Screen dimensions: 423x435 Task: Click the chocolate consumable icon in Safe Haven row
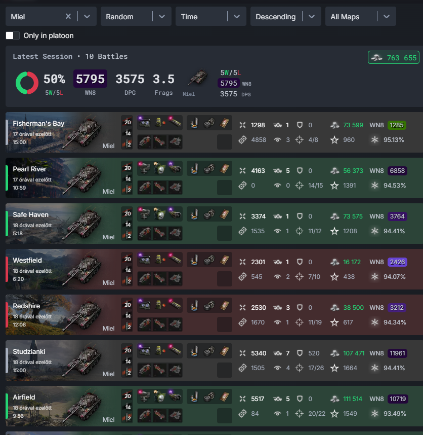pos(224,213)
